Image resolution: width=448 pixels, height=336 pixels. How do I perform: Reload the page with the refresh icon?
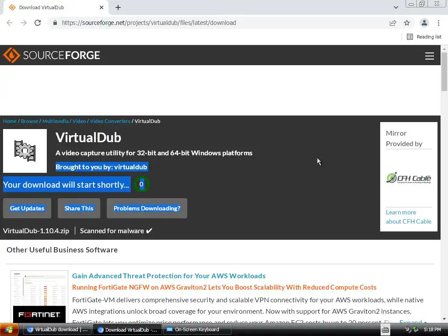(x=38, y=23)
